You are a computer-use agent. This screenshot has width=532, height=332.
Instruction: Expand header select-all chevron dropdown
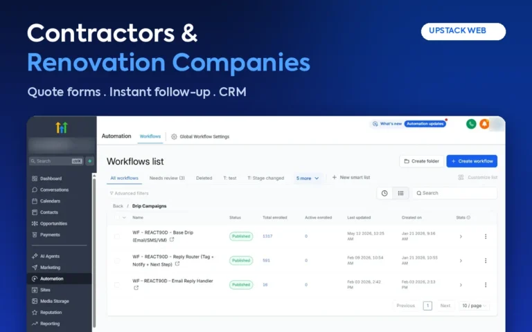point(124,217)
